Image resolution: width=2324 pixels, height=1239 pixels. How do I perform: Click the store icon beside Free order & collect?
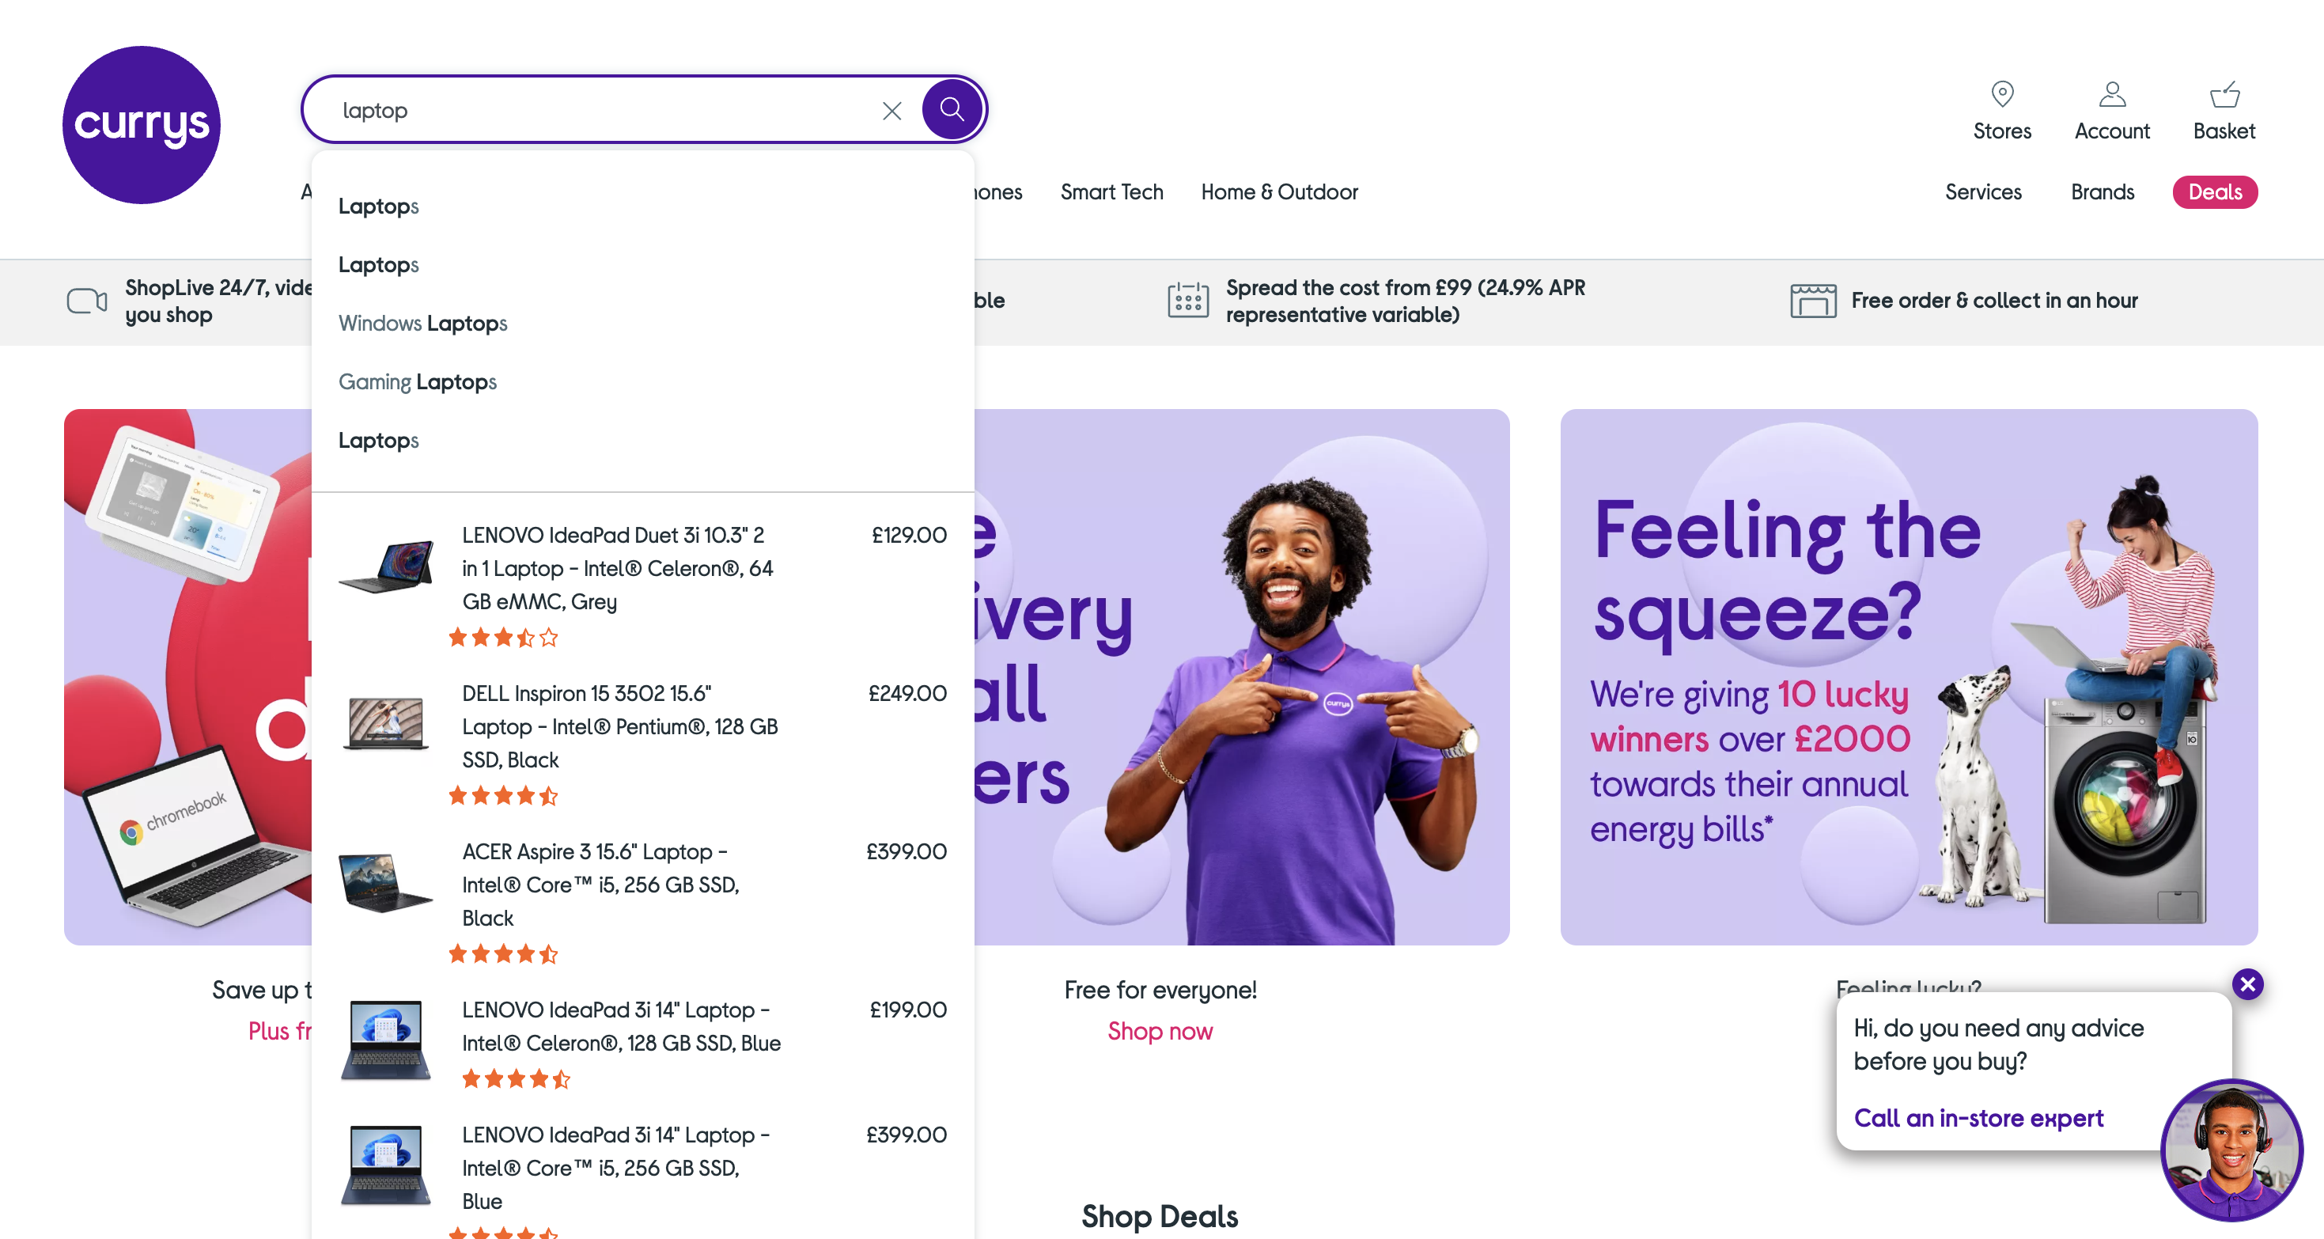[1812, 301]
